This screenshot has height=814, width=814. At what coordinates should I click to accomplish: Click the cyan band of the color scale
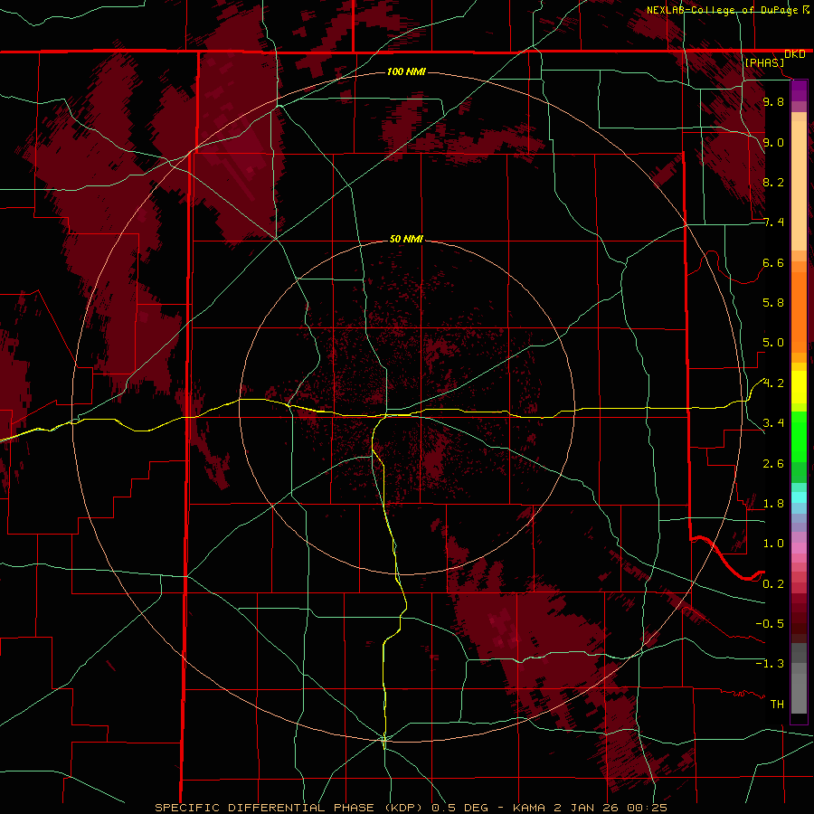(799, 497)
